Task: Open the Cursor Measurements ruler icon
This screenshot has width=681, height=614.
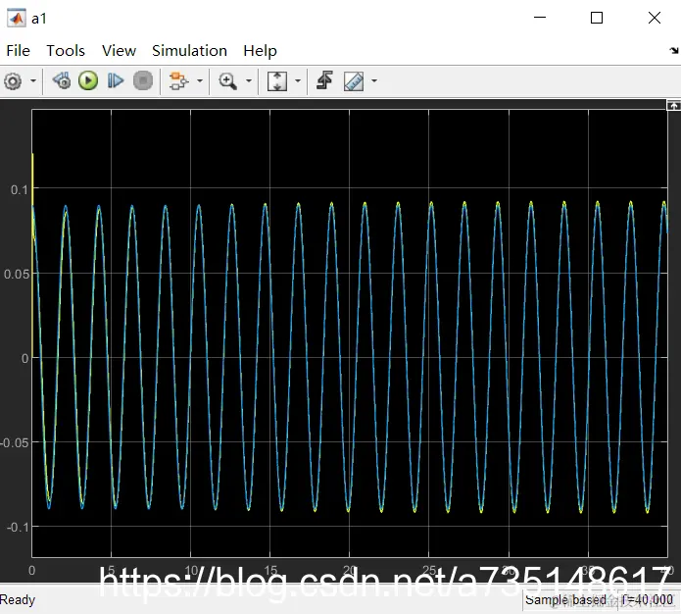Action: click(x=354, y=80)
